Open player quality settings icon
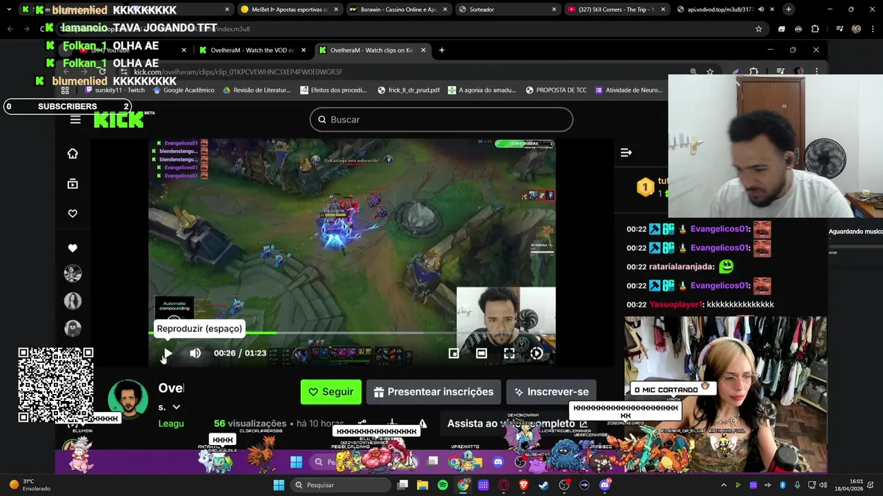Viewport: 883px width, 496px height. coord(537,353)
